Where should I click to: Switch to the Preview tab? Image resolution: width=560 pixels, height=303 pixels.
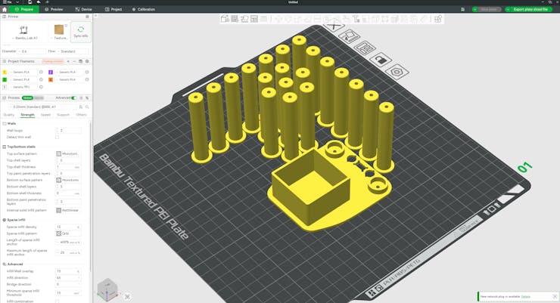coord(54,9)
